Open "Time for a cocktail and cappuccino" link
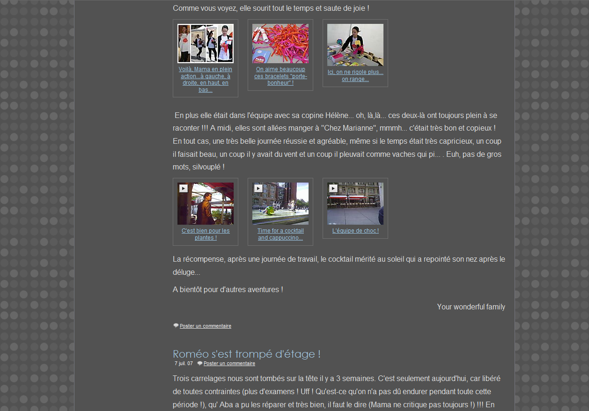 [x=280, y=234]
